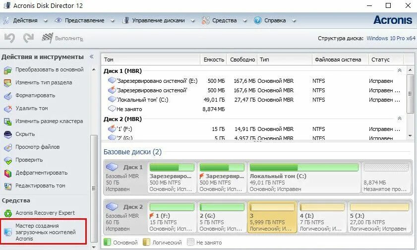
Task: Expand the Справка dropdown arrow
Action: [294, 21]
